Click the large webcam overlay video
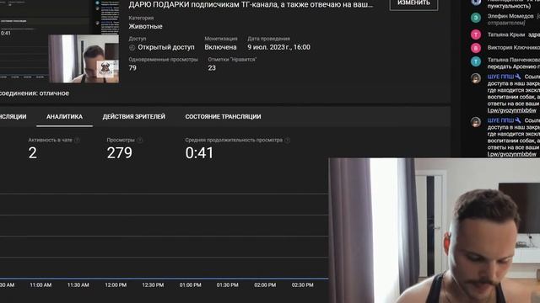Screen dimensions: 540x303 pos(435,231)
